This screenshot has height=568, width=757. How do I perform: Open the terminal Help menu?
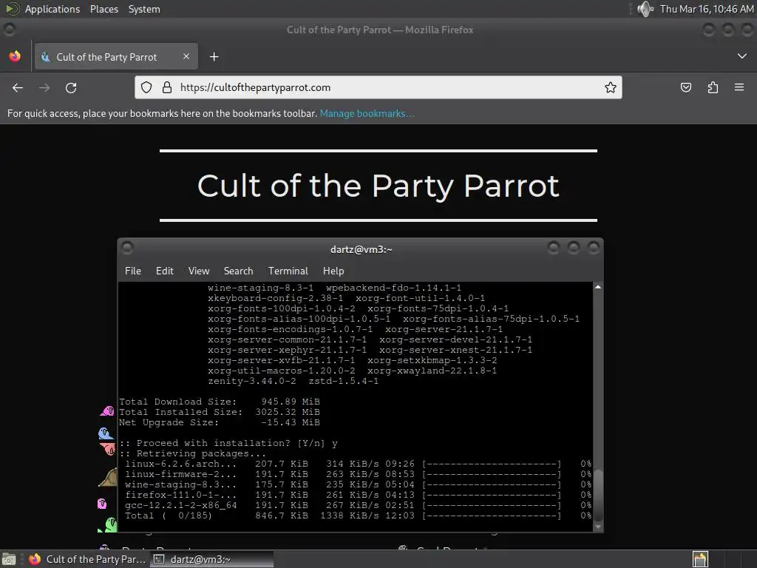pos(333,271)
